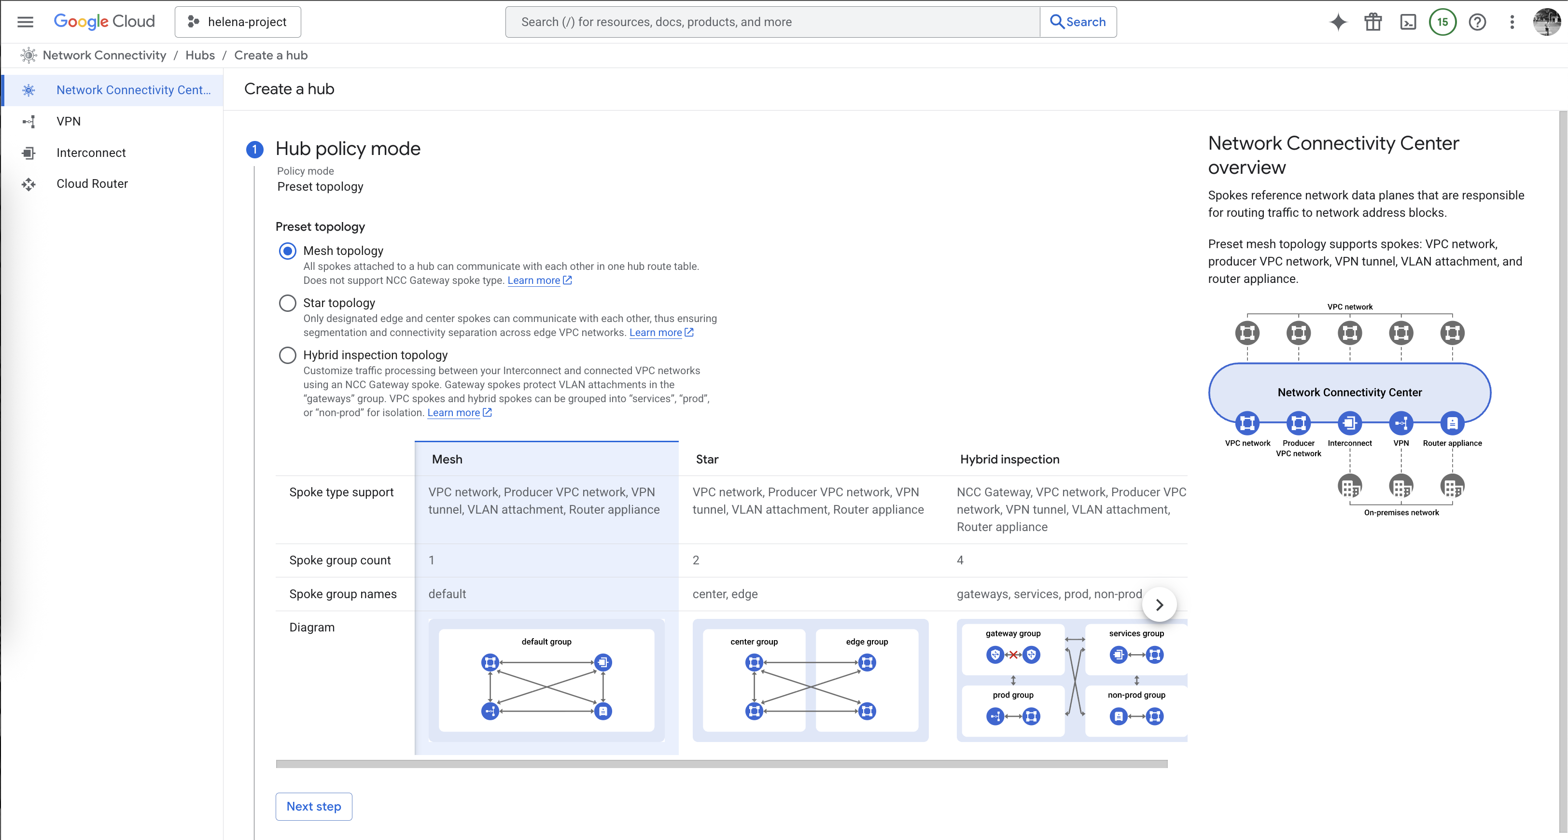Choose the Hybrid inspection topology option
Viewport: 1568px width, 840px height.
287,355
